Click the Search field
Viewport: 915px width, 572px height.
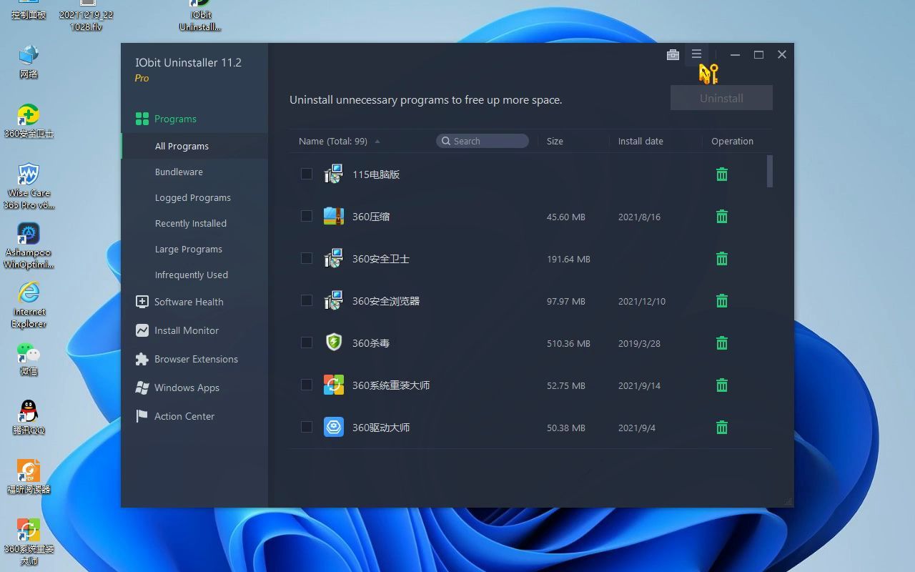[x=483, y=141]
